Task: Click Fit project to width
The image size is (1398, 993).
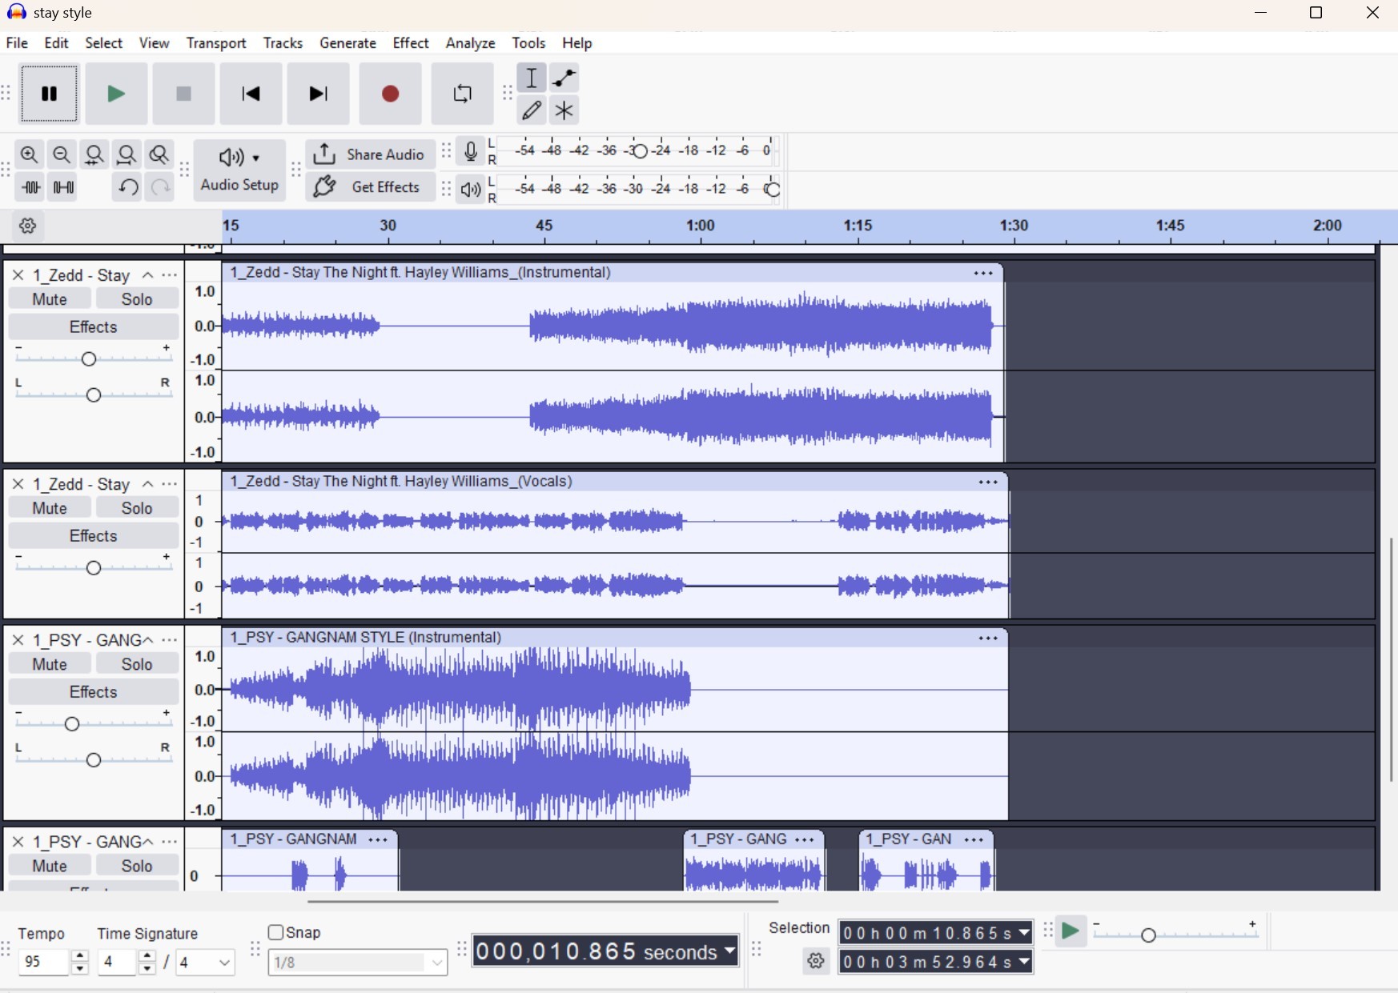Action: (x=127, y=154)
